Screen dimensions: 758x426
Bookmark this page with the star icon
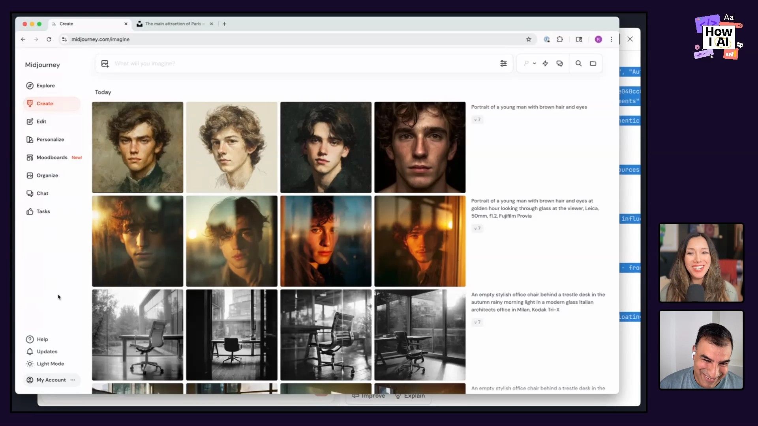click(x=529, y=39)
